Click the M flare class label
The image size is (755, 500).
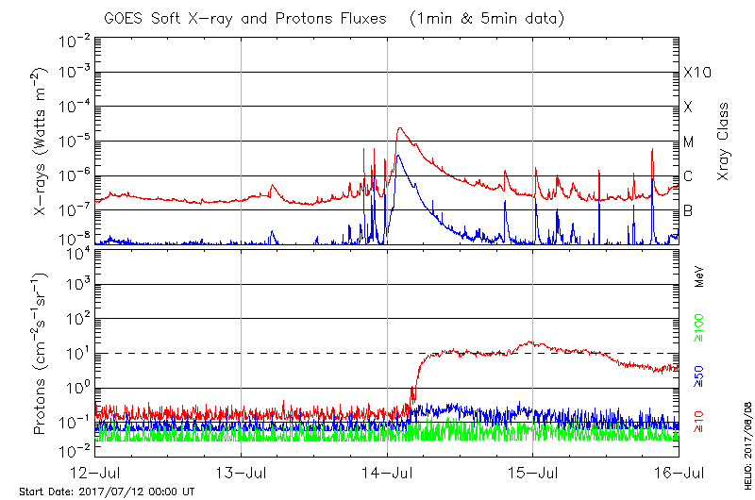(689, 142)
